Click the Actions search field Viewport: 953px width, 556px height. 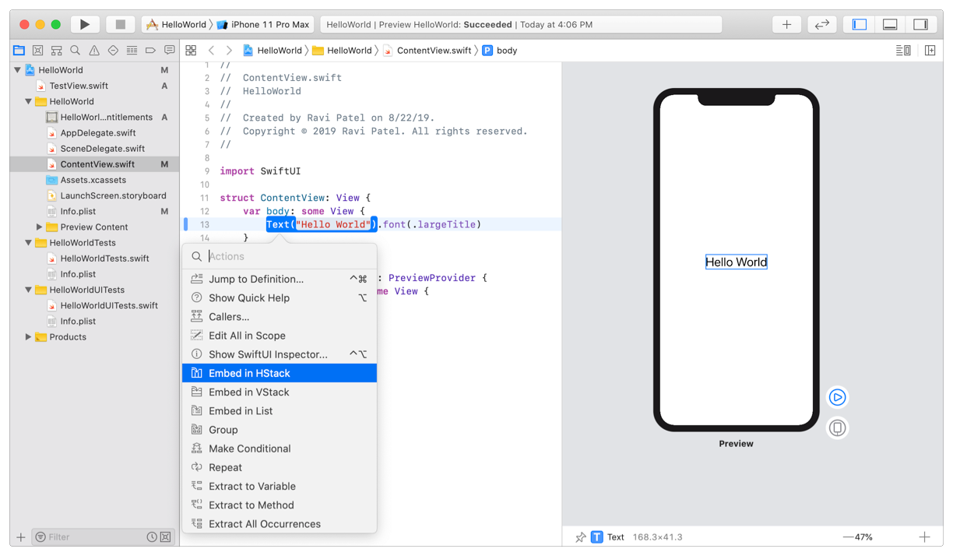pos(288,256)
